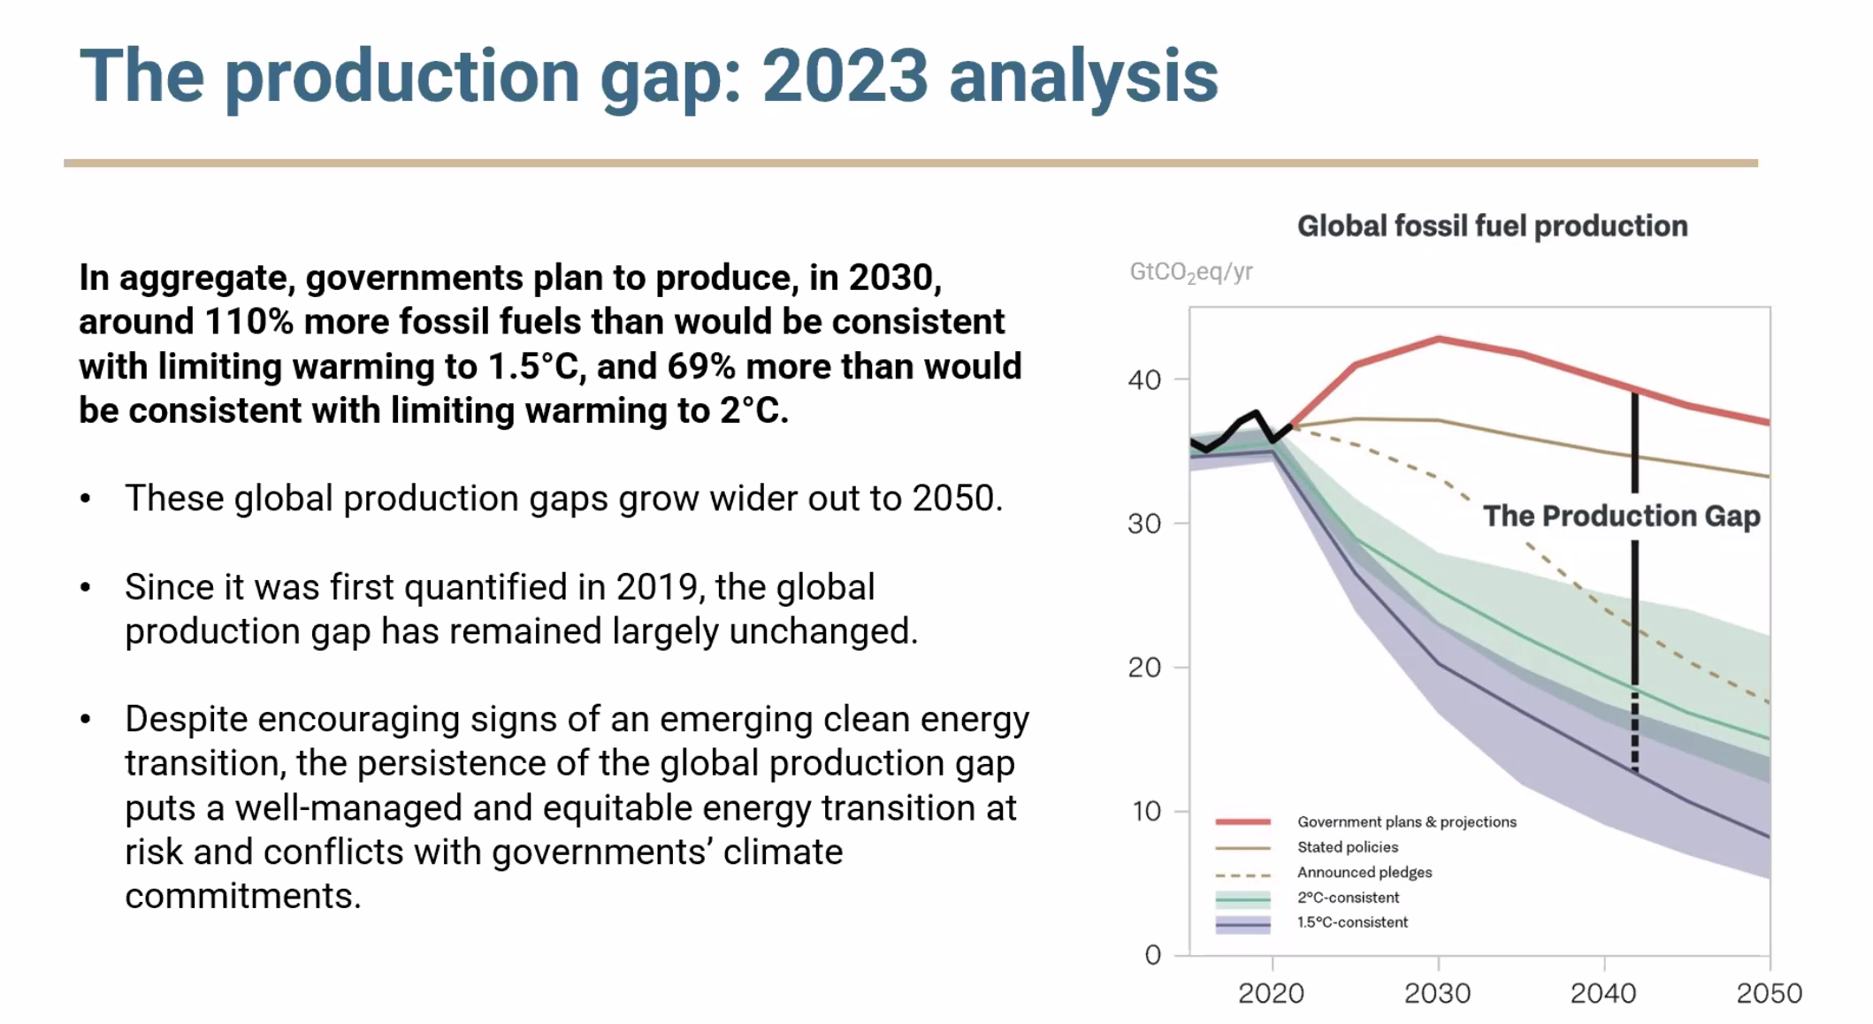Click the GtCO2eq/yr axis unit label
The image size is (1873, 1024).
pos(1190,272)
